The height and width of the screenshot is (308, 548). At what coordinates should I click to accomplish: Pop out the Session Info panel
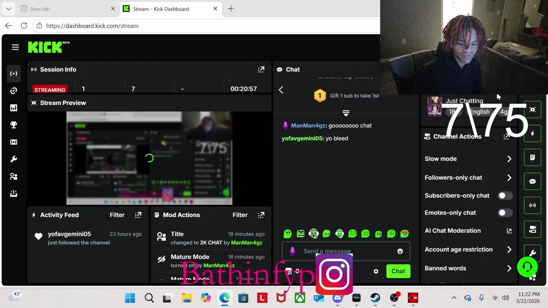261,69
